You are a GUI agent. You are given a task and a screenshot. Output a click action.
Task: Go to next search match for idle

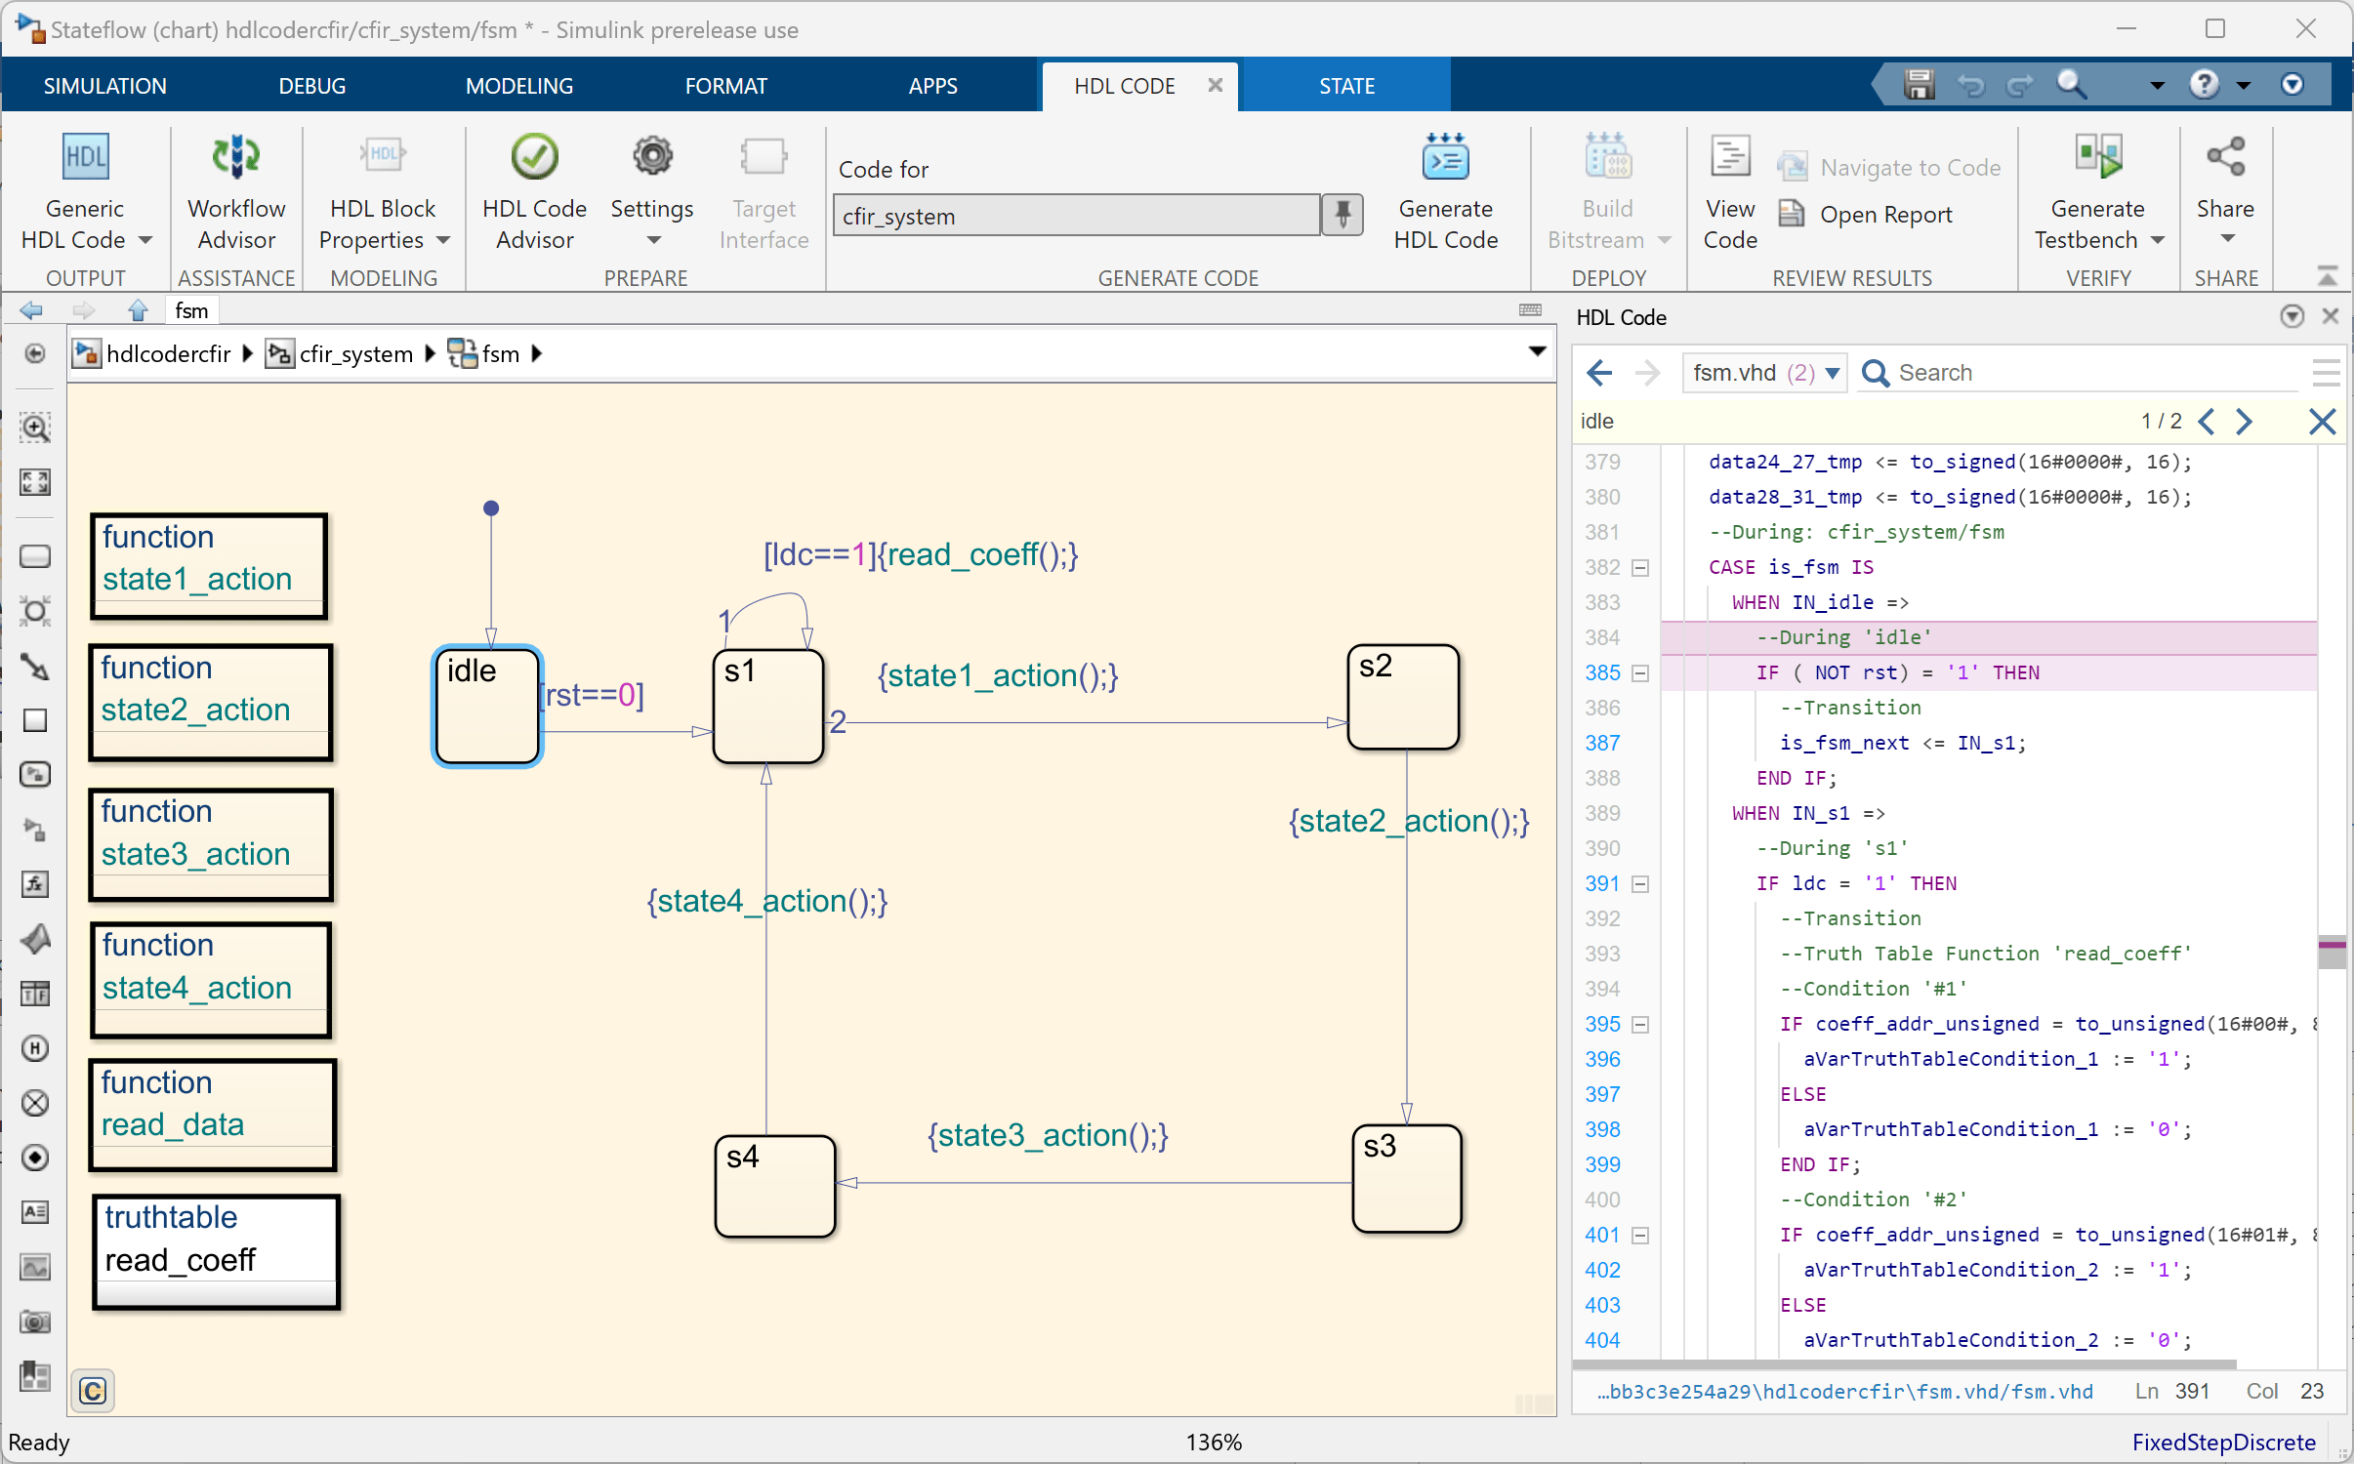2244,422
